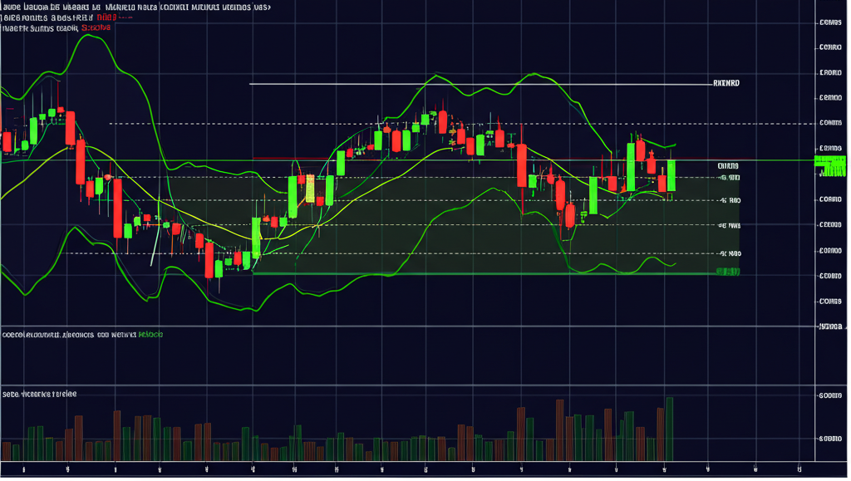Screen dimensions: 851x481
Task: Click the top label on the volume axis
Action: tap(829, 396)
